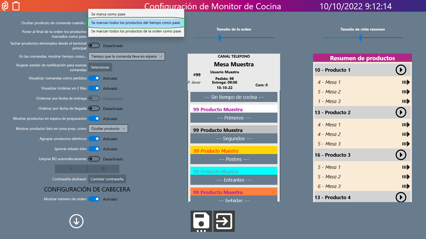Enable Ordenar por fecha de llegada
Screen dimensions: 426x239
tap(94, 109)
